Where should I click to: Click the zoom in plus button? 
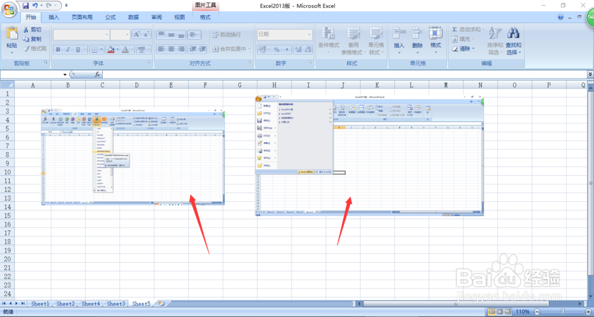588,312
